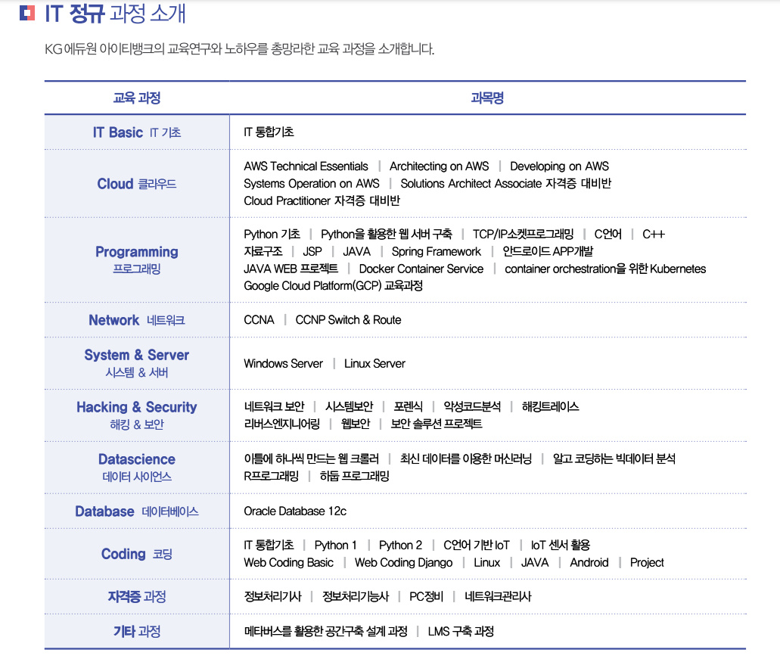The height and width of the screenshot is (659, 780).
Task: Click JSP course
Action: tap(312, 252)
